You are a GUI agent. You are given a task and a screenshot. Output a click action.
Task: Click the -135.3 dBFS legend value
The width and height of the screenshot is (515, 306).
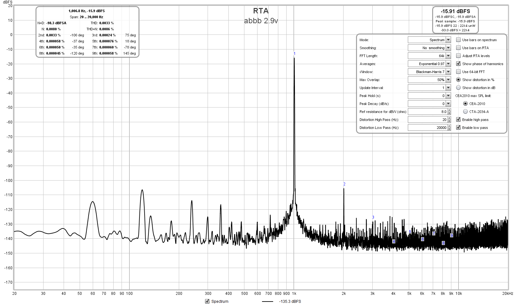pos(290,302)
